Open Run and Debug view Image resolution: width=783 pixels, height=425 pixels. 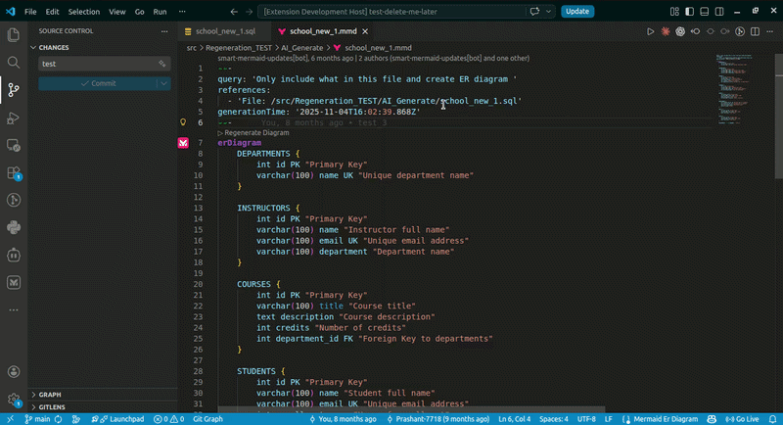click(14, 118)
